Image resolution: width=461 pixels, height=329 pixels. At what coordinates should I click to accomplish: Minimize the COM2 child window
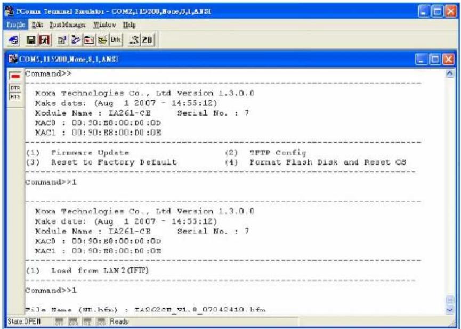(421, 60)
